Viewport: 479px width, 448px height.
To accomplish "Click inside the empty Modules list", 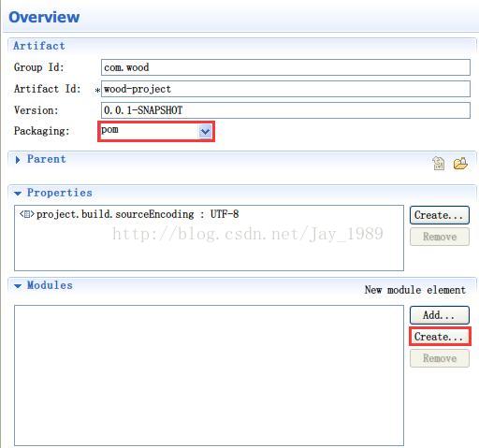I will point(209,375).
